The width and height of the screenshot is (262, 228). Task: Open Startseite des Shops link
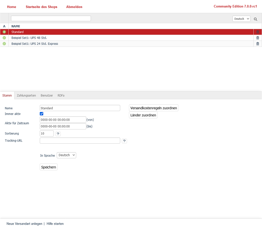42,7
